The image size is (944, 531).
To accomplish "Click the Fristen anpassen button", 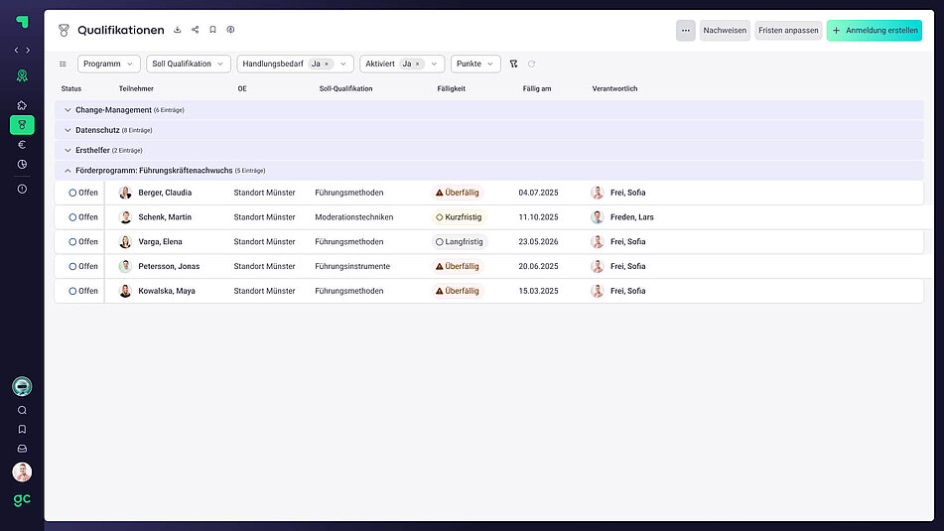I will (788, 31).
